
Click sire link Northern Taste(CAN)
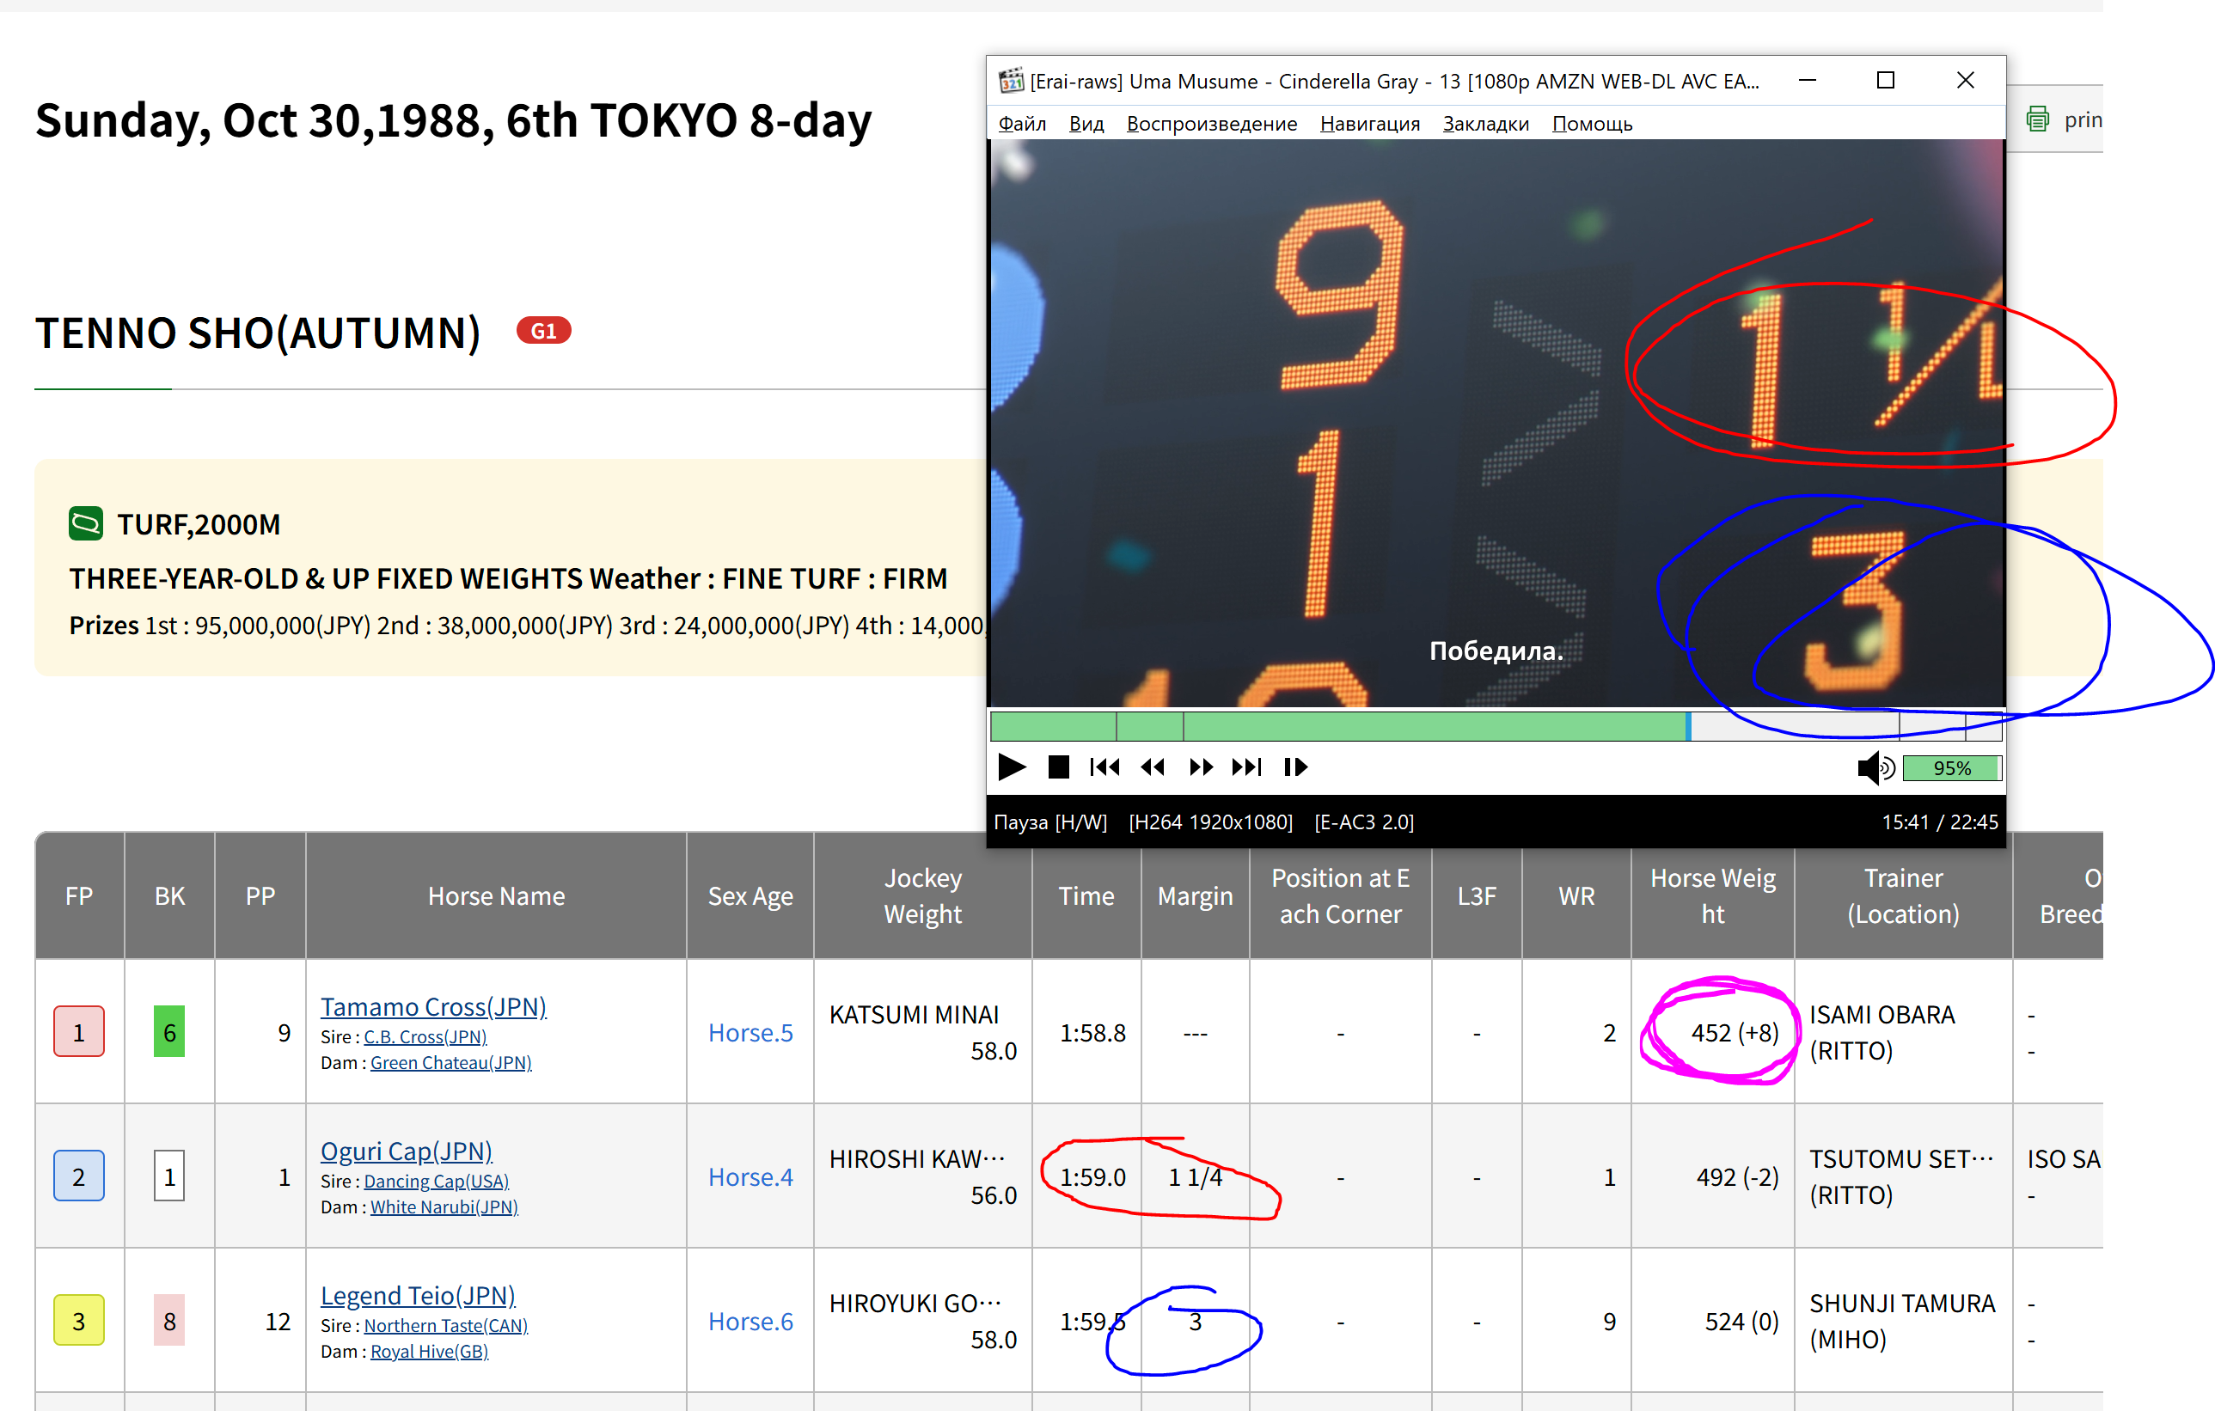click(445, 1325)
